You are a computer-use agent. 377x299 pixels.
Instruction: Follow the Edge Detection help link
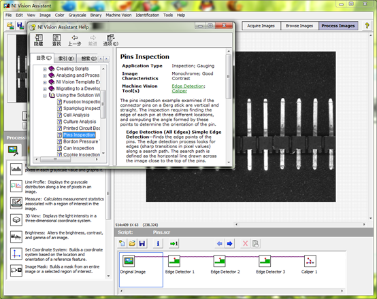[188, 86]
